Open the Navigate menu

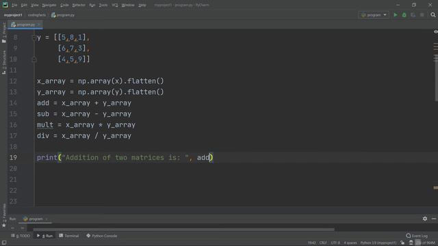coord(49,5)
